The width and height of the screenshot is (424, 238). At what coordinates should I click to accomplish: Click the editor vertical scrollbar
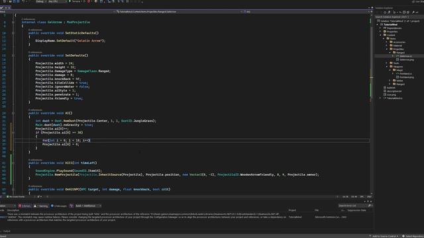pos(371,104)
